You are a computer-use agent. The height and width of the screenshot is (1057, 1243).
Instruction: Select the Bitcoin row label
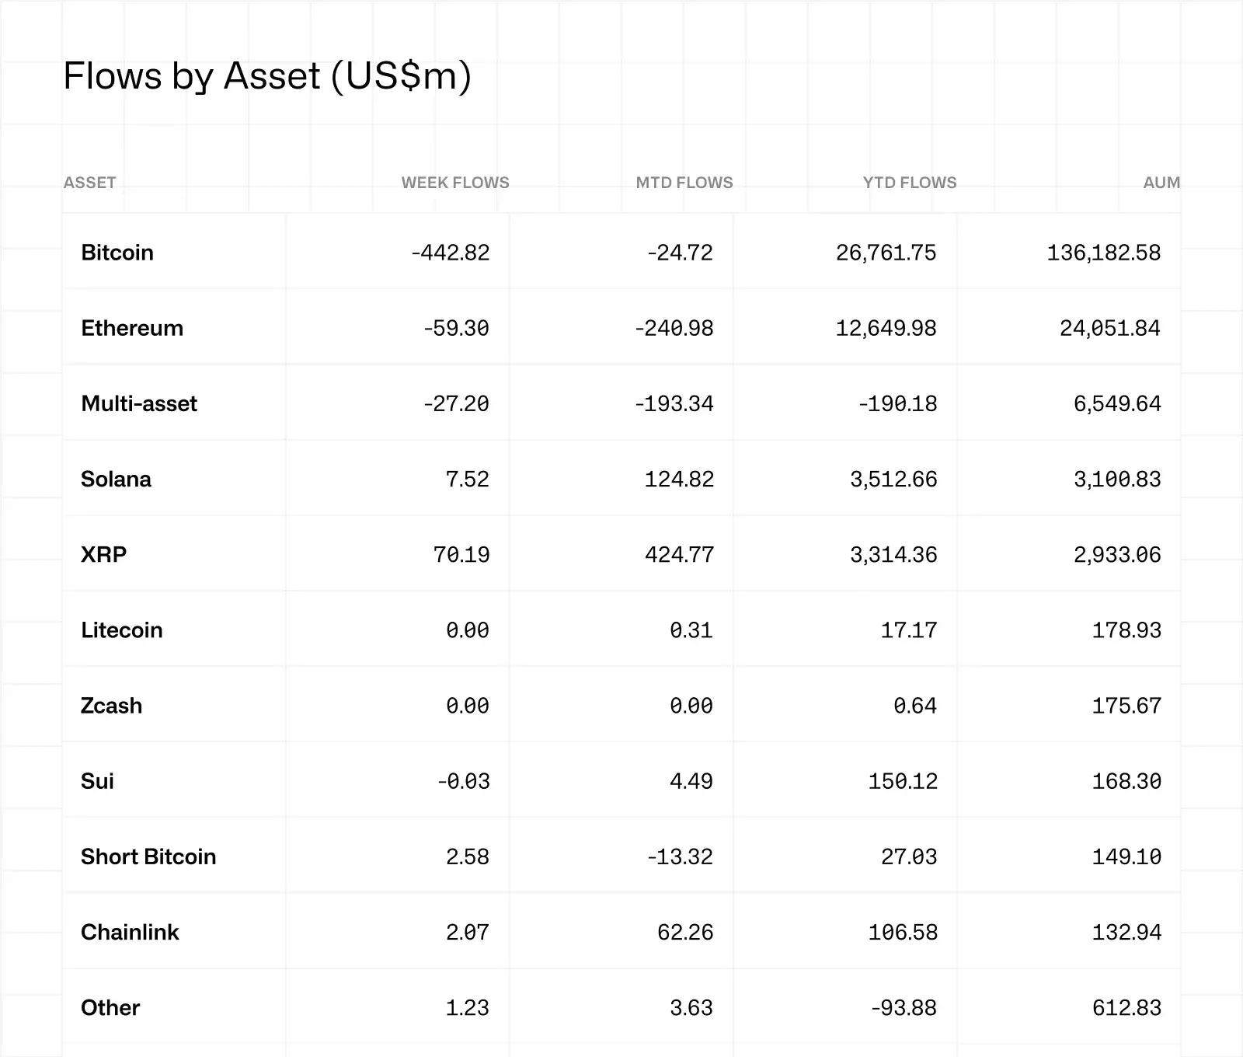pyautogui.click(x=117, y=253)
